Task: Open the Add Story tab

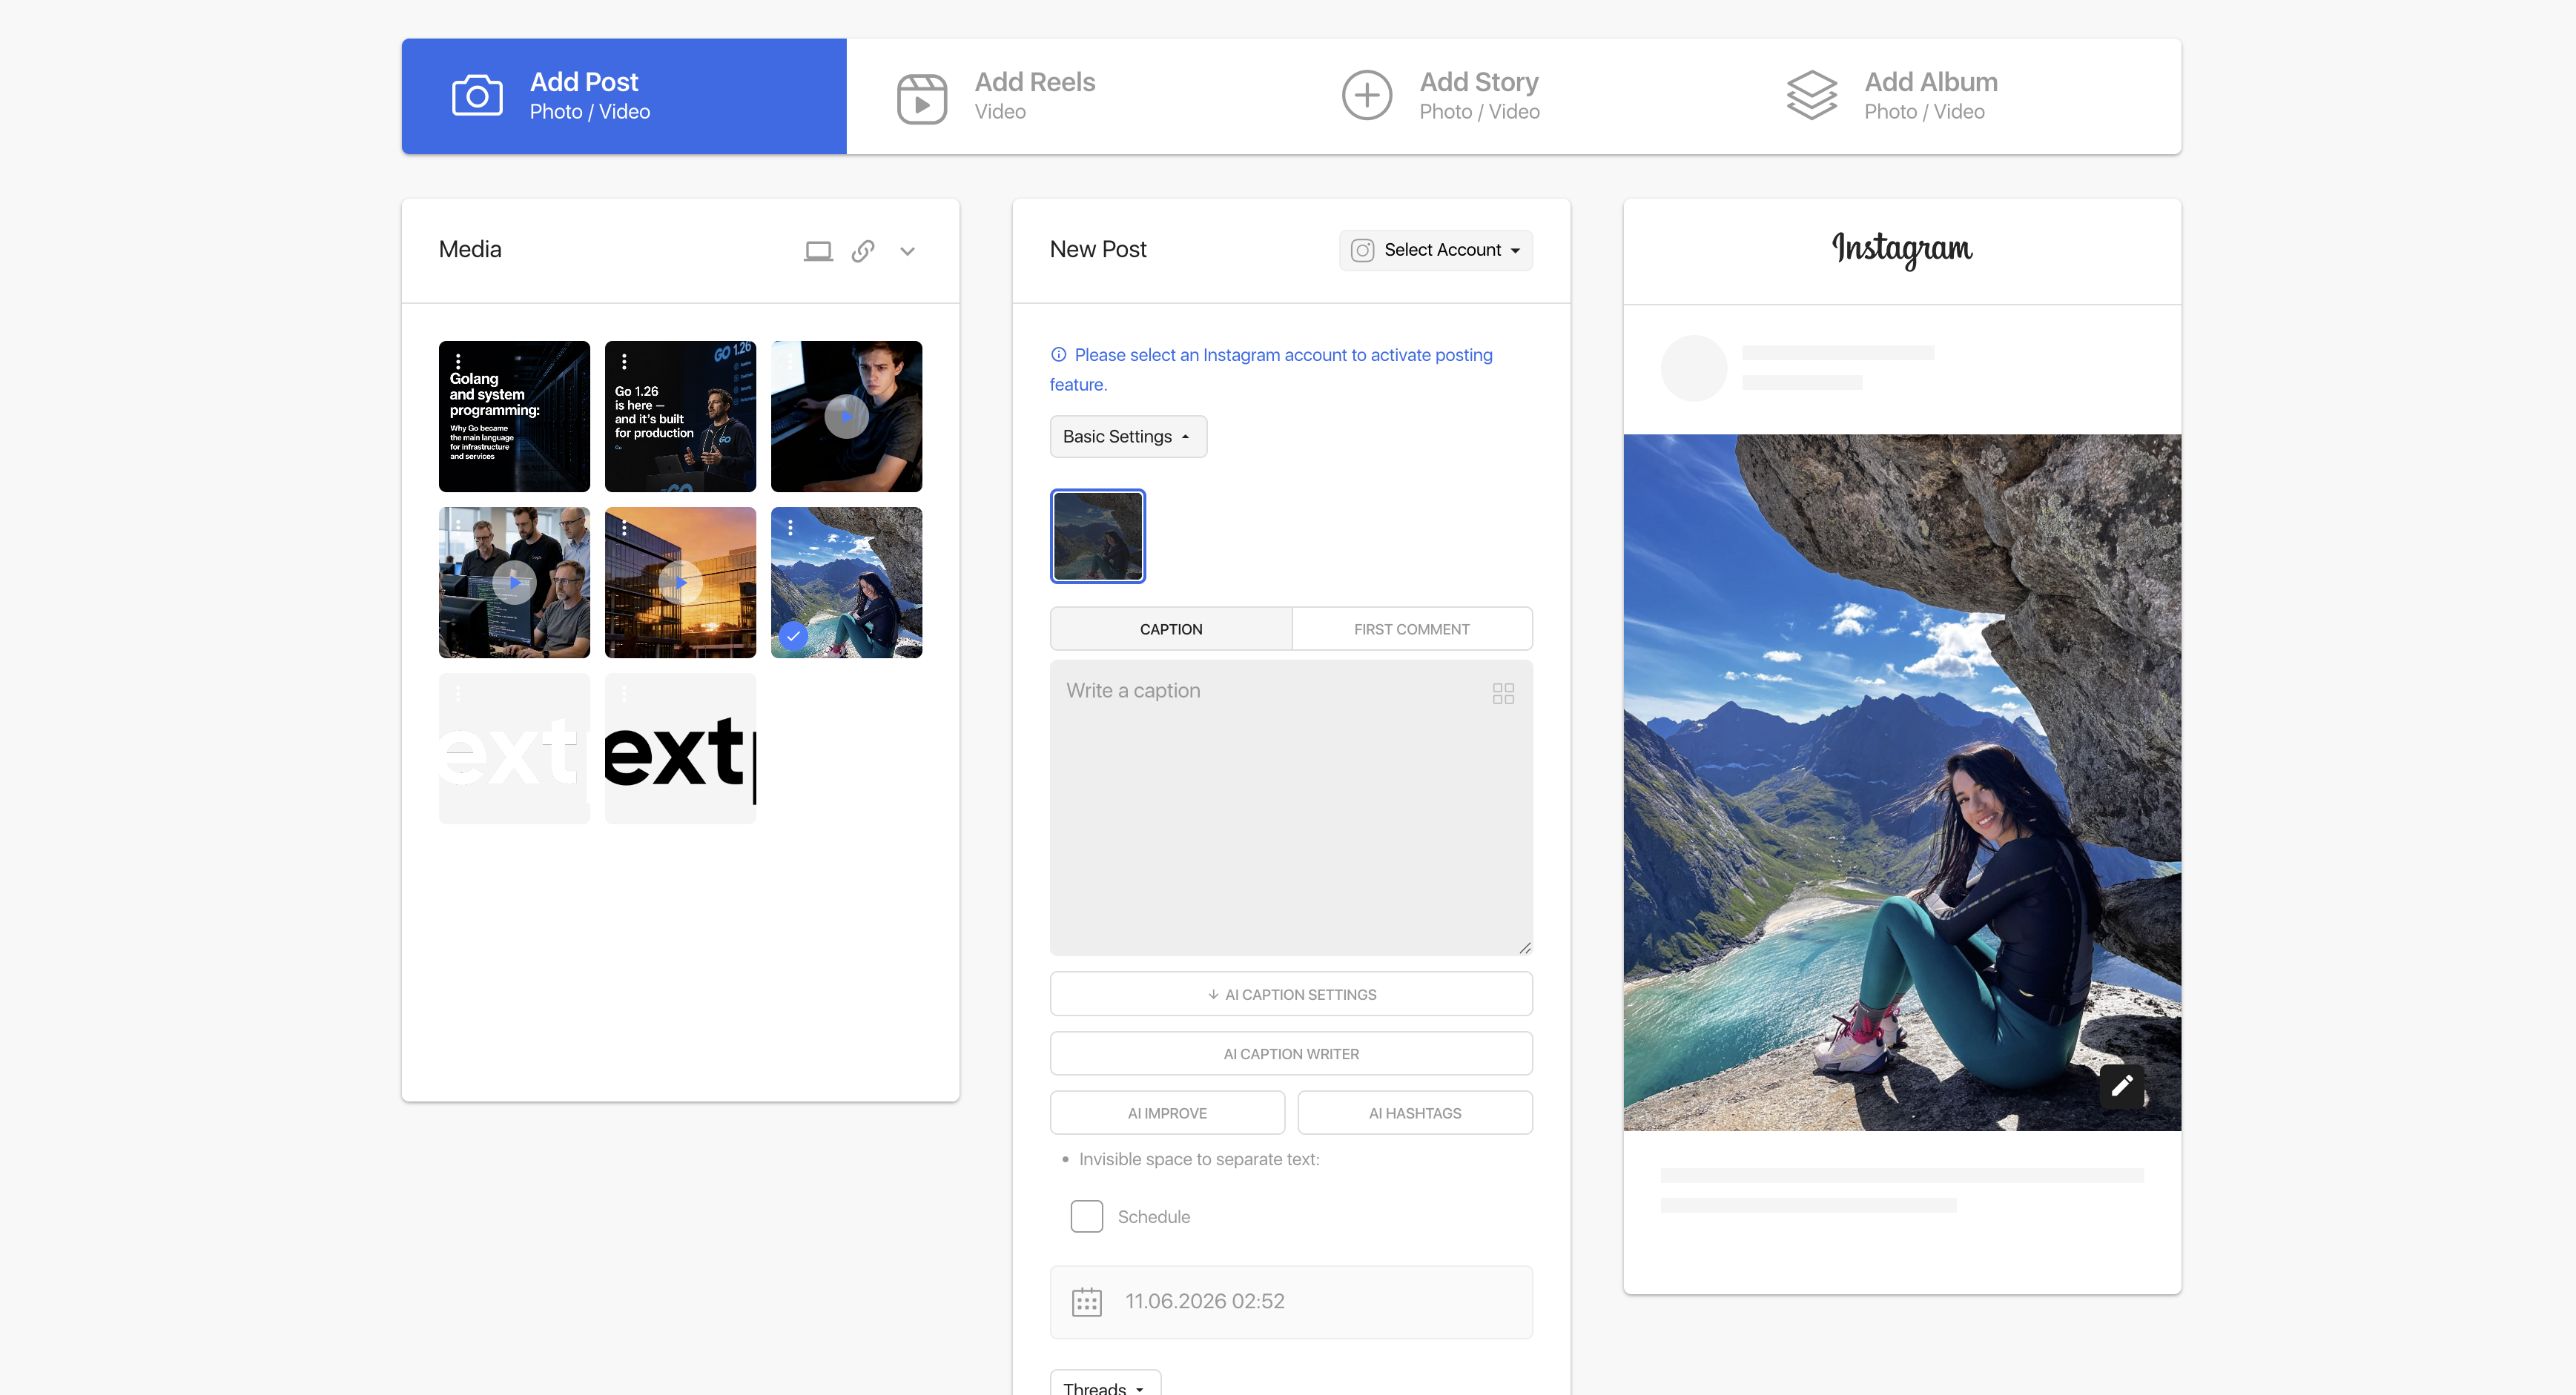Action: 1514,96
